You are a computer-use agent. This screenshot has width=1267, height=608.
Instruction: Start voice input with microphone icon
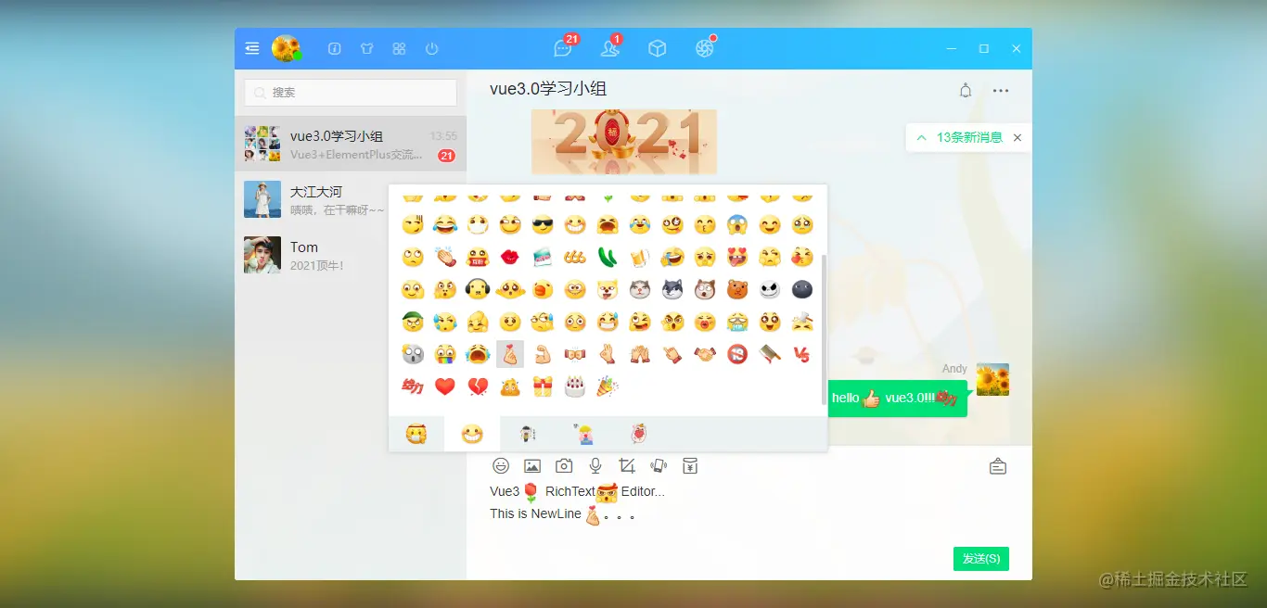(x=595, y=466)
